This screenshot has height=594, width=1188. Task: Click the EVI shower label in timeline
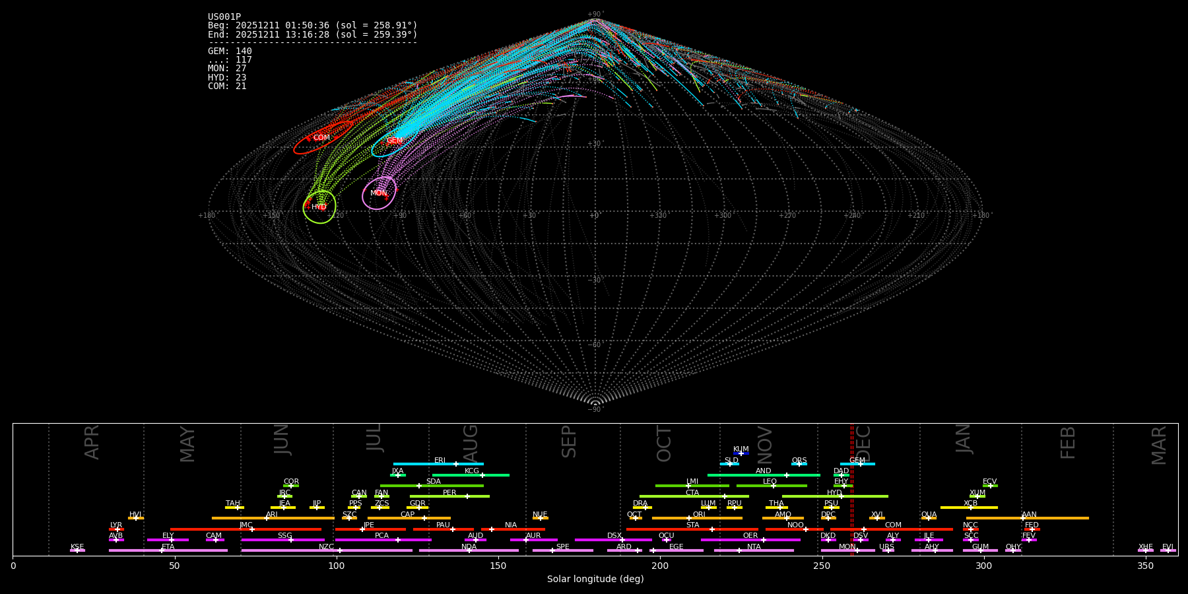pos(1168,547)
